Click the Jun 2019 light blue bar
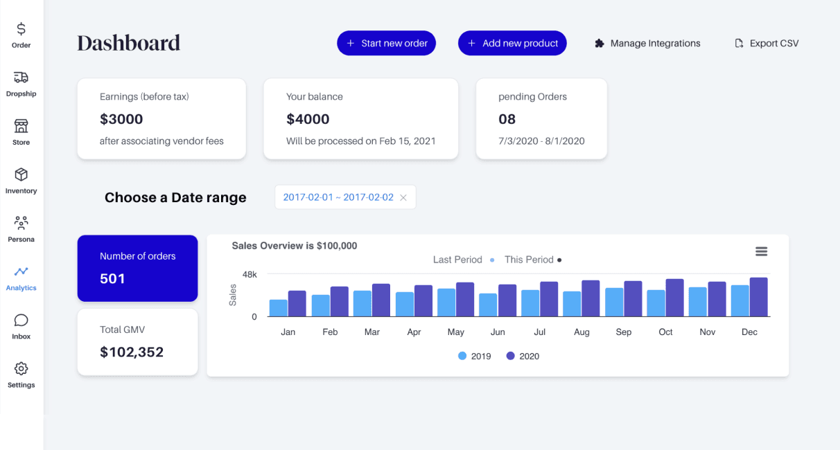Screen dimensions: 840x450 (488, 305)
